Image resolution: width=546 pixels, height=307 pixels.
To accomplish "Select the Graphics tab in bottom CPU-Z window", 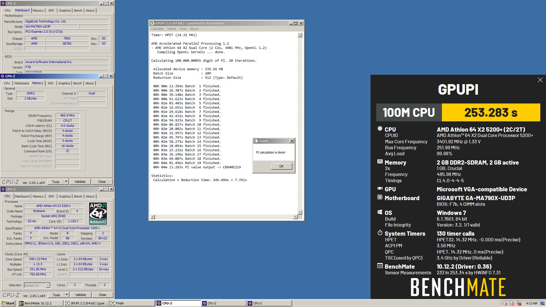I will click(x=65, y=196).
